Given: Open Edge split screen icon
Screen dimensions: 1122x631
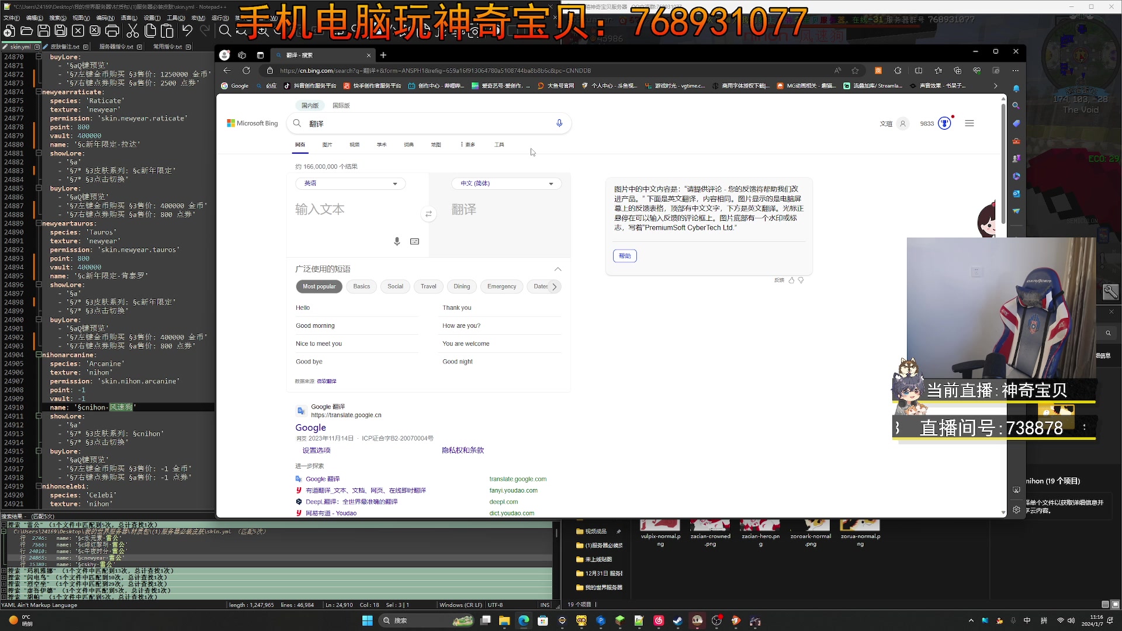Looking at the screenshot, I should coord(919,71).
